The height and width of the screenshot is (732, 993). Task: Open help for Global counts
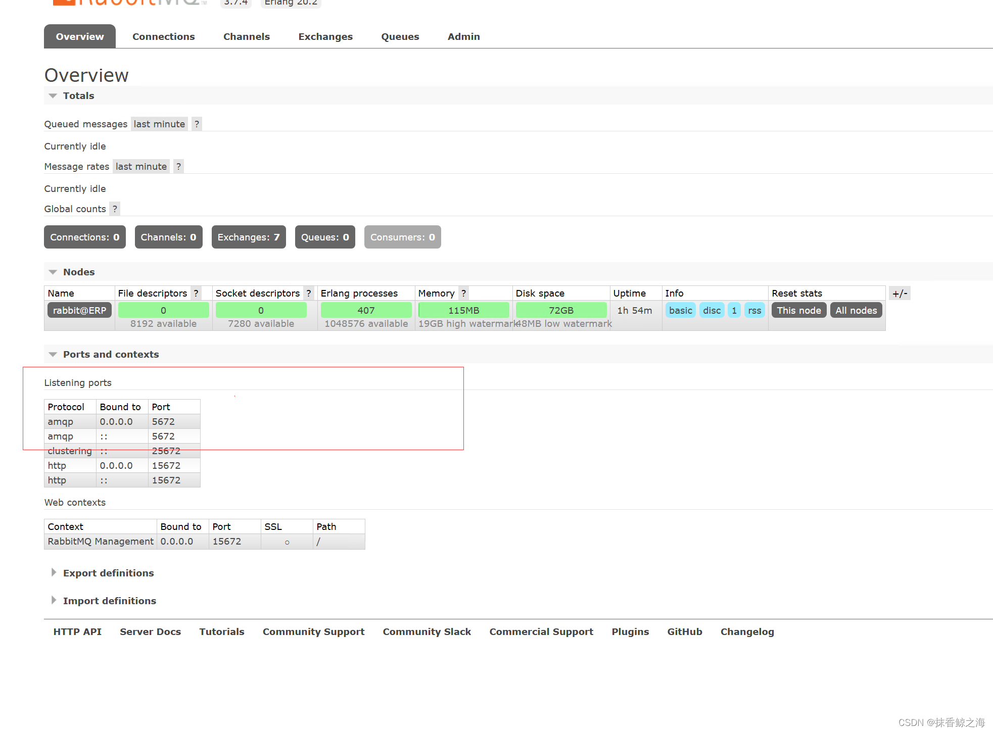[115, 209]
